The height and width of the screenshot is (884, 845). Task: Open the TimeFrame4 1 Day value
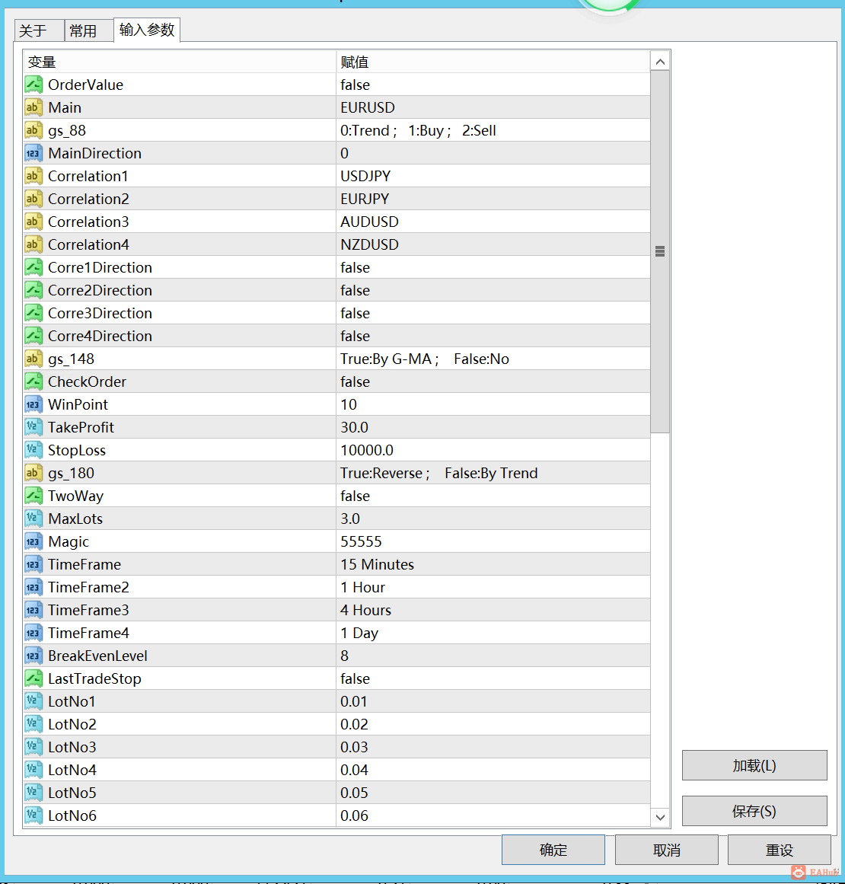[x=493, y=633]
